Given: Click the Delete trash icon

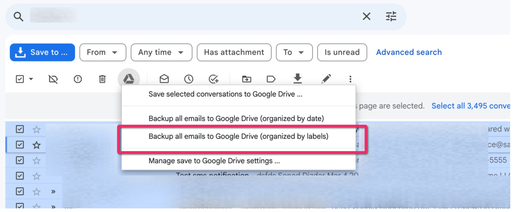Looking at the screenshot, I should (x=102, y=79).
